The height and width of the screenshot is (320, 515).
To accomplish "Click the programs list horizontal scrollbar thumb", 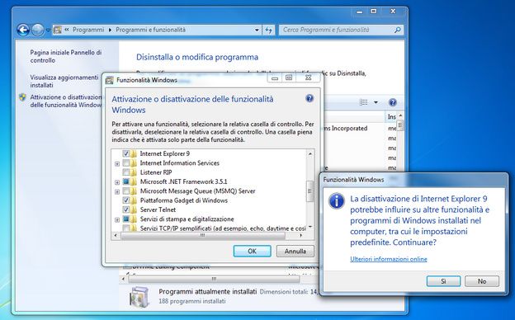I will (x=214, y=279).
